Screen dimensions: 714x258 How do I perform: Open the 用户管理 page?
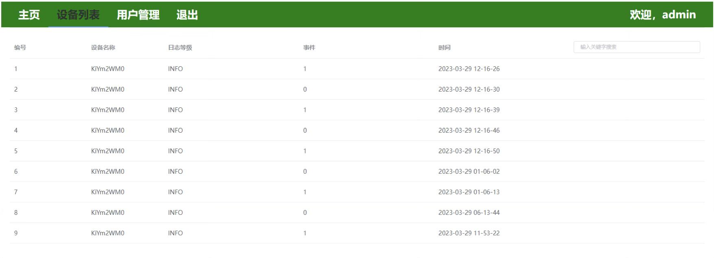coord(138,15)
